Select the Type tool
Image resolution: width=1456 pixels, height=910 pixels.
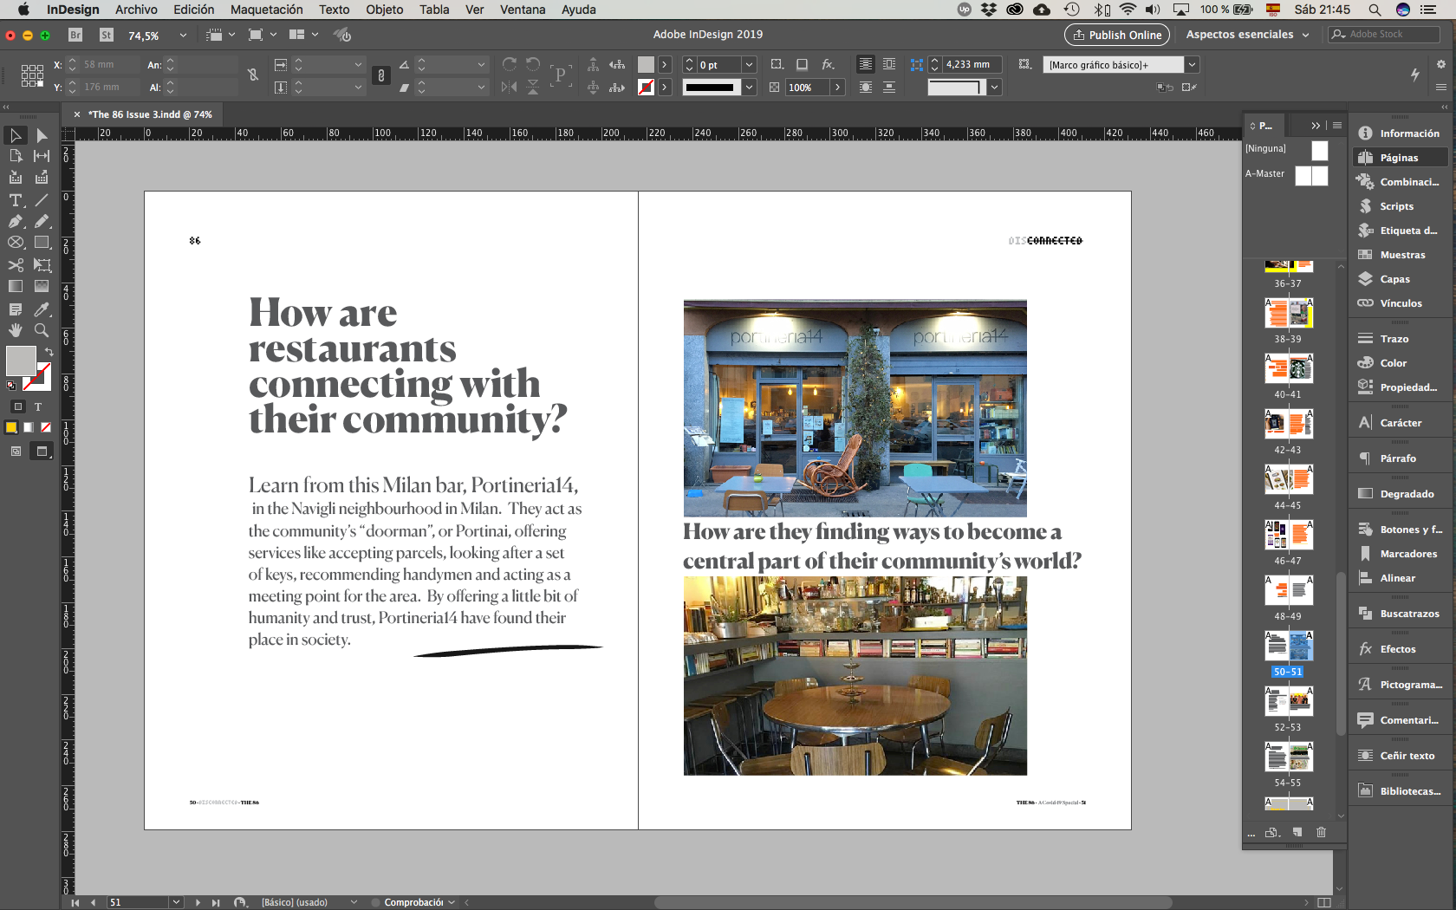tap(16, 200)
